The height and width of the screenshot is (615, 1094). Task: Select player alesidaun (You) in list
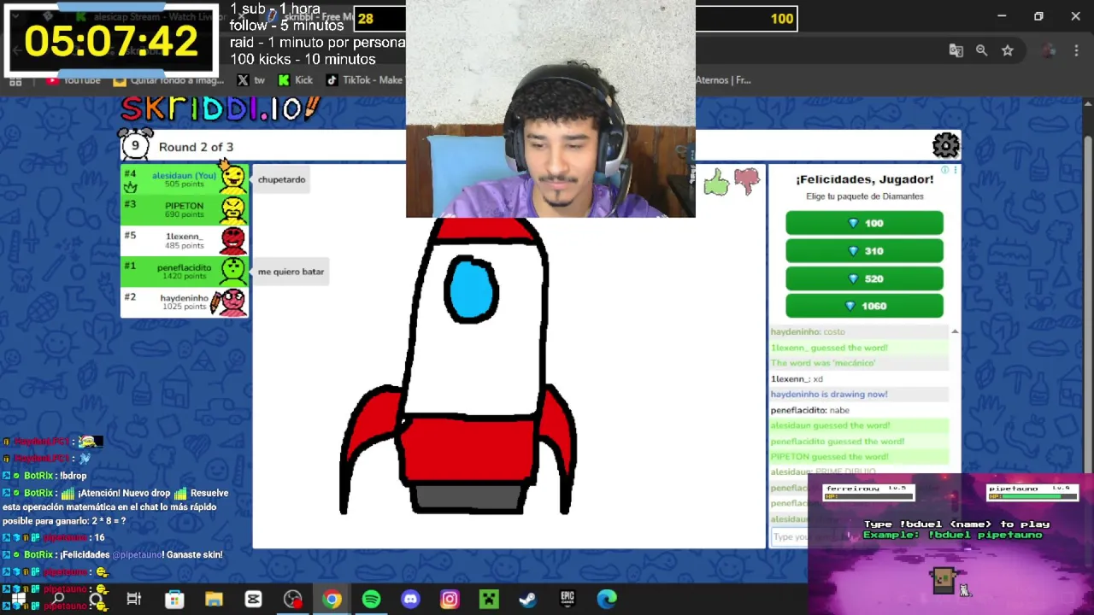tap(185, 180)
